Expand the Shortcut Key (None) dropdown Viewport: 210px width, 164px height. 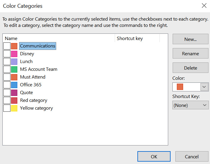(191, 105)
